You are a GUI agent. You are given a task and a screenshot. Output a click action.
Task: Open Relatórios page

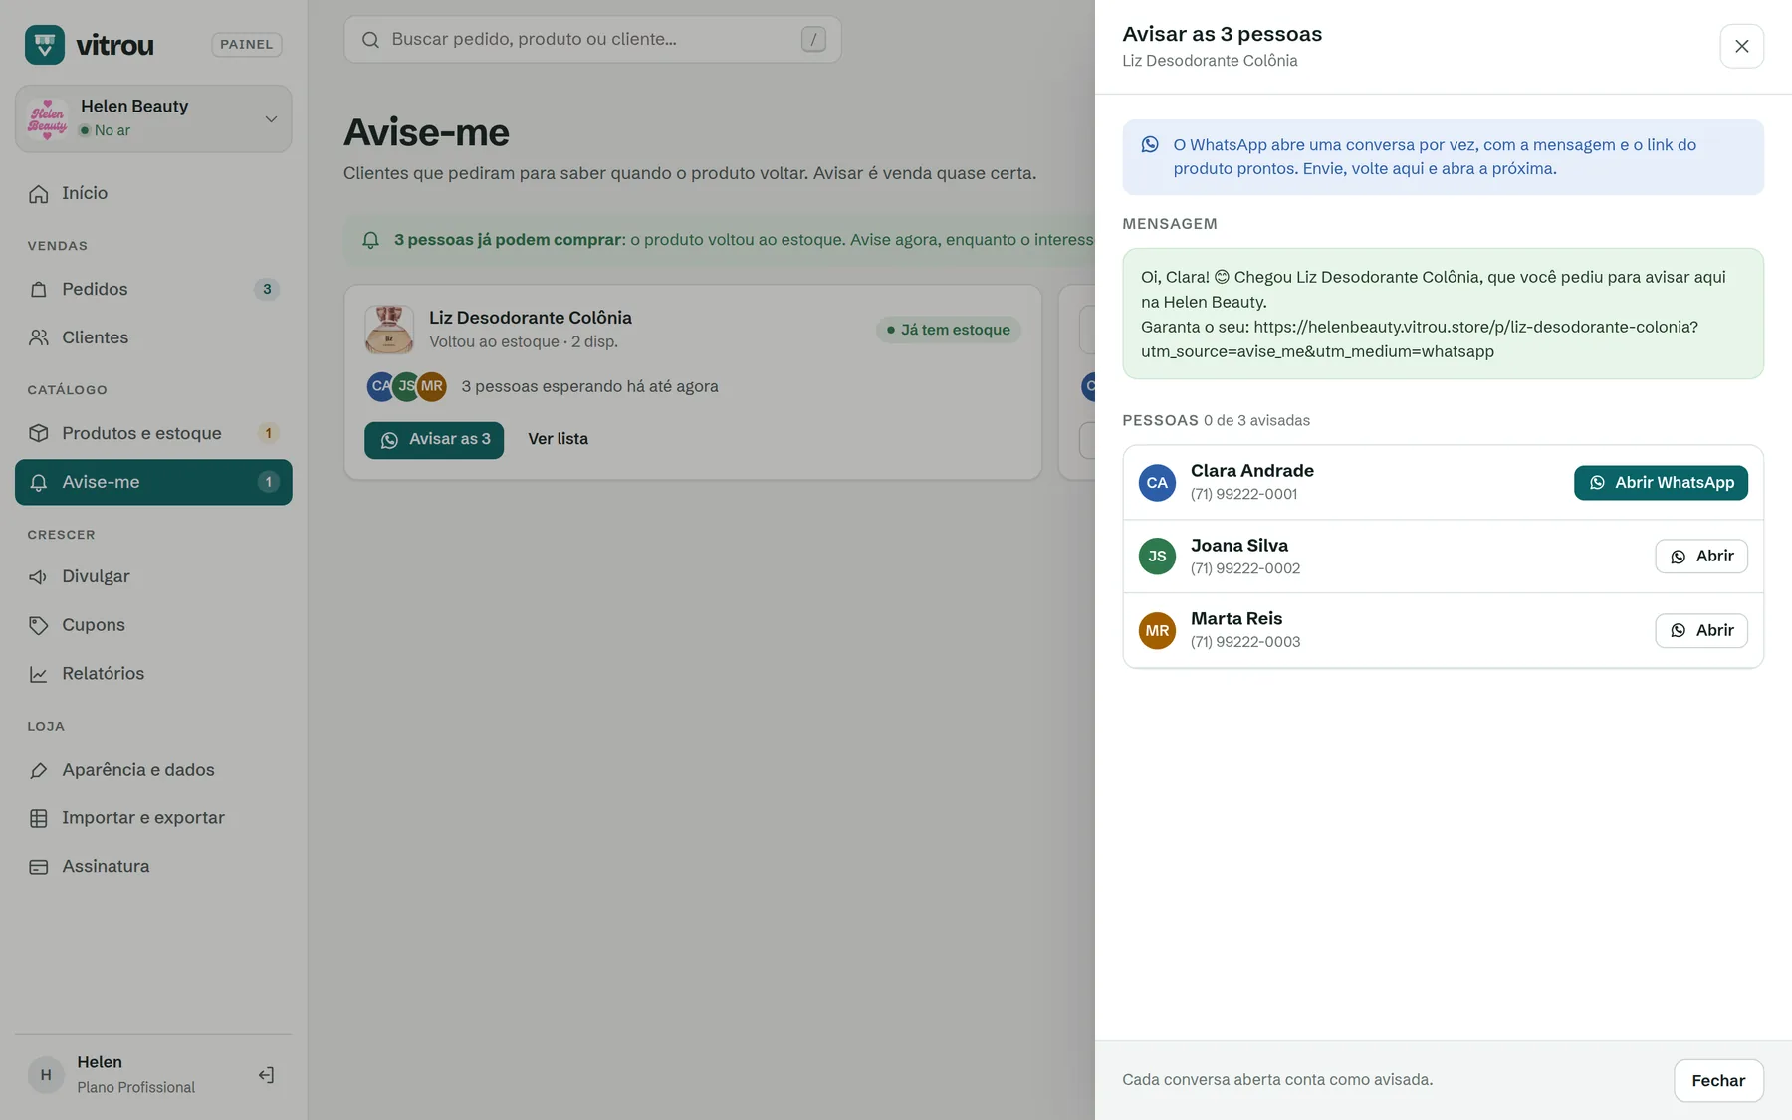click(x=153, y=674)
